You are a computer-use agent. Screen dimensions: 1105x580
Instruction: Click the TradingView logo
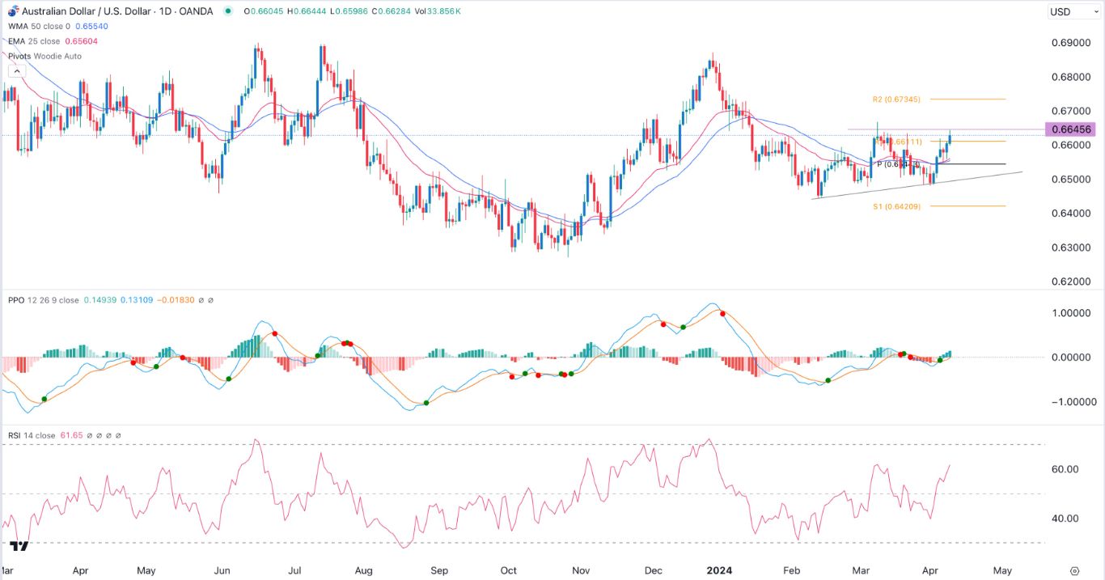19,546
